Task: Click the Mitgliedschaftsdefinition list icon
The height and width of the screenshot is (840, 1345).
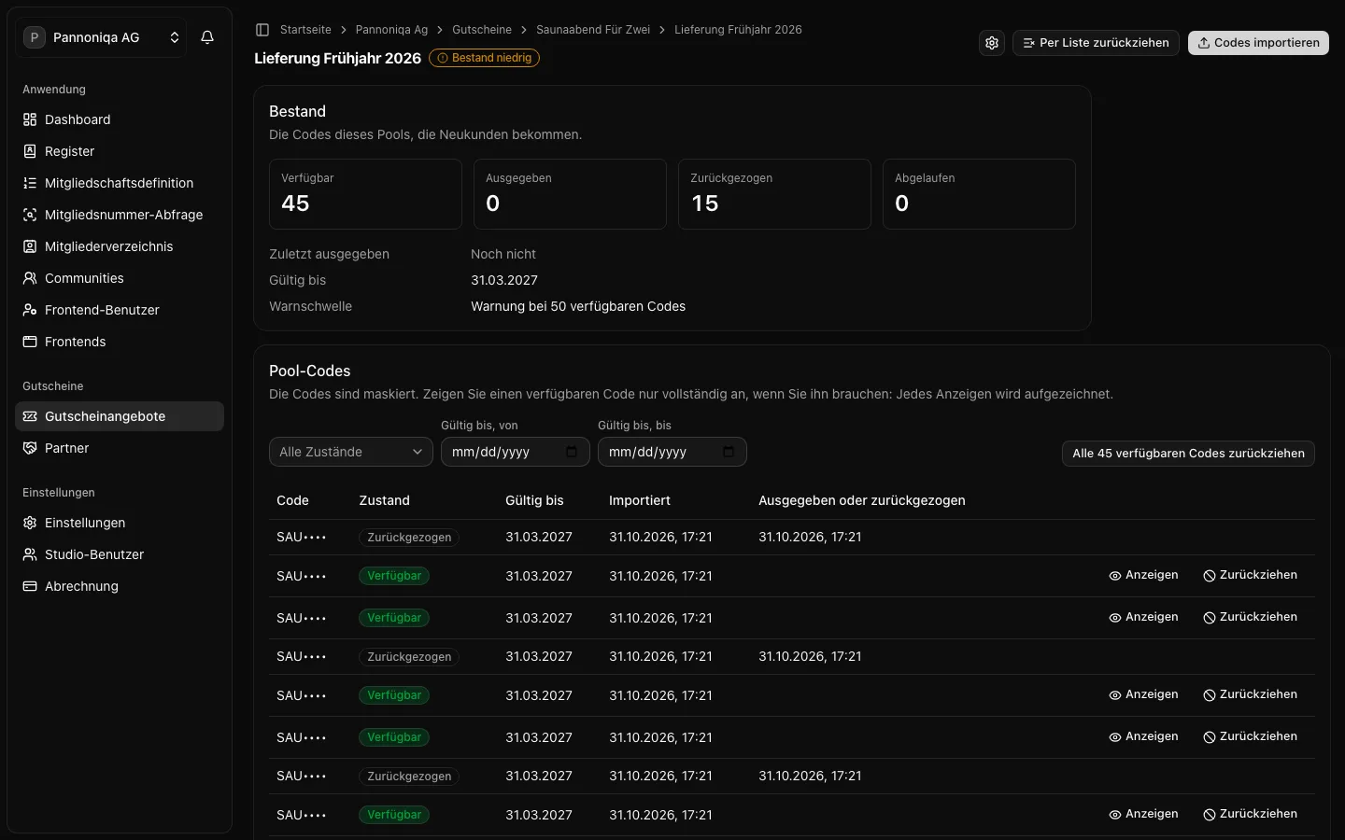Action: pyautogui.click(x=30, y=183)
